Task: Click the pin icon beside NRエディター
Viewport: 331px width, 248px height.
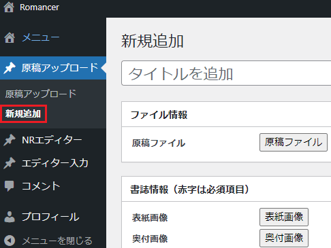Action: click(10, 140)
